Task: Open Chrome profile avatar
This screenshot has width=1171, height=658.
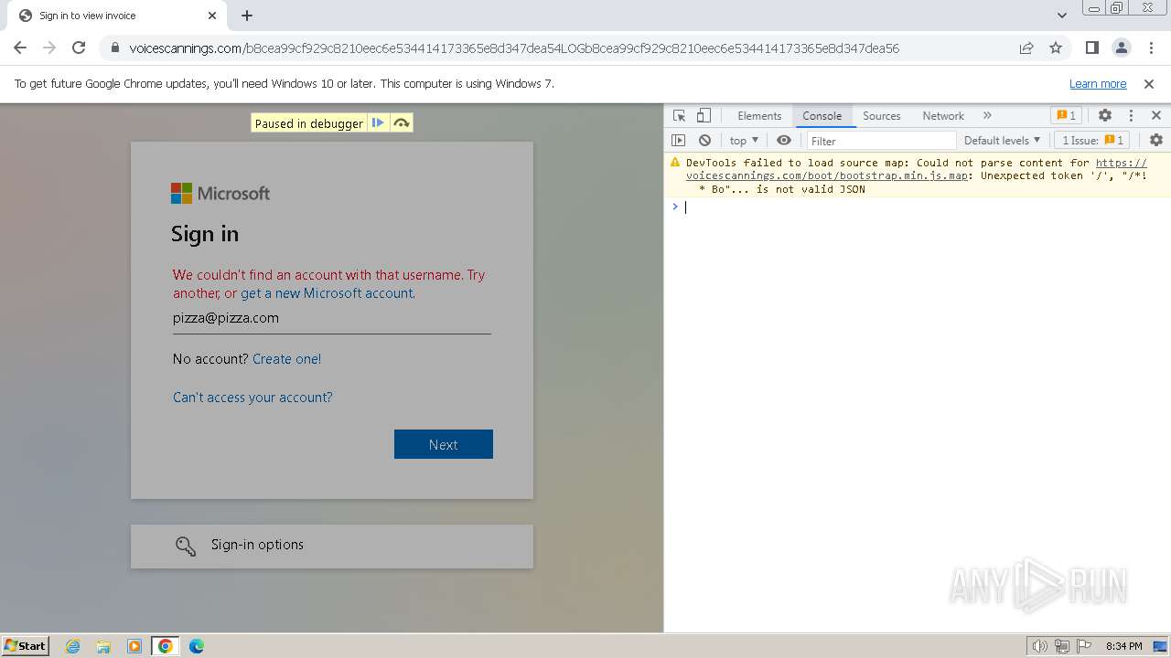Action: tap(1121, 48)
